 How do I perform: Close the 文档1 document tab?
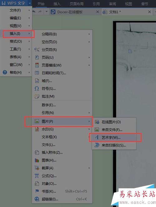tap(149, 12)
